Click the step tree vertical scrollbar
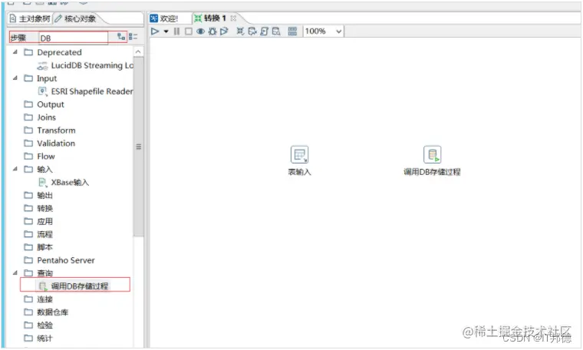This screenshot has width=583, height=350. (x=138, y=147)
